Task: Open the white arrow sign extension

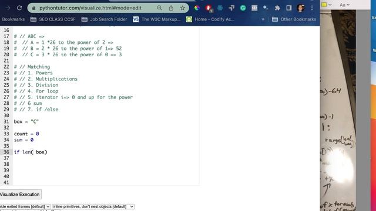Action: [x=231, y=8]
